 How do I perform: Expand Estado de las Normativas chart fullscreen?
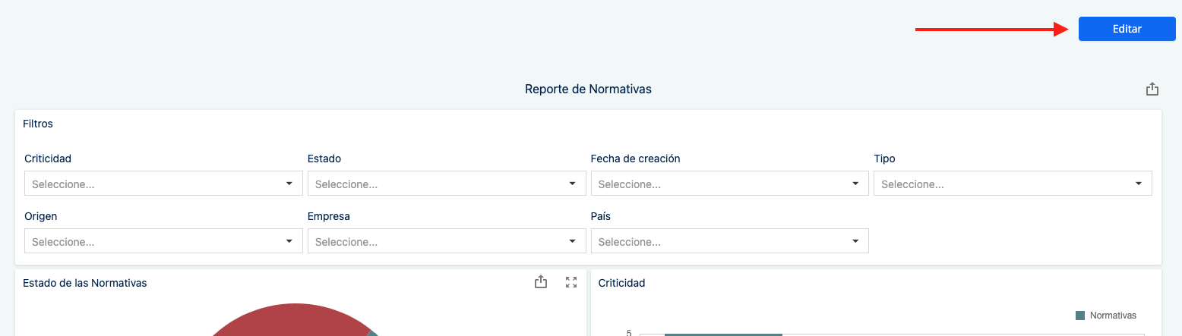571,282
